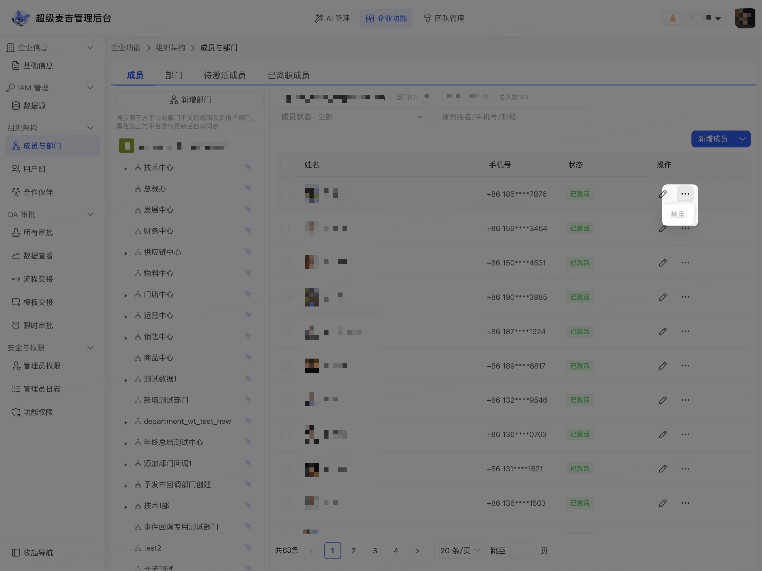The image size is (762, 571).
Task: Open the arrow dropdown on 新增成员 button
Action: click(742, 139)
